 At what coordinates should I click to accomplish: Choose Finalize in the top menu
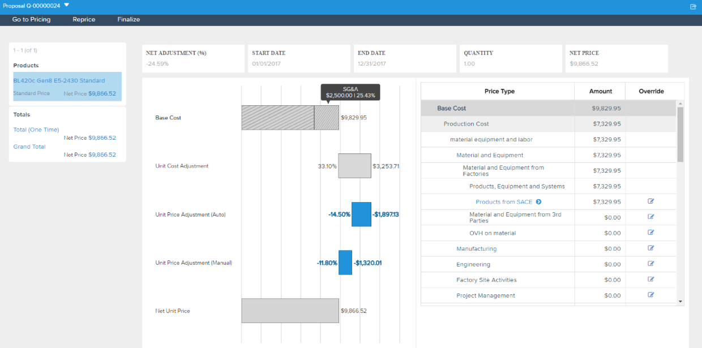[x=129, y=19]
